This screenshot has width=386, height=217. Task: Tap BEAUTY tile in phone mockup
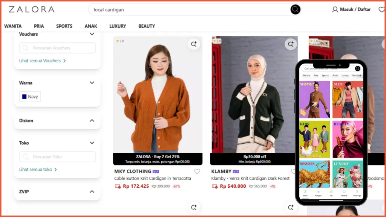[x=348, y=139]
